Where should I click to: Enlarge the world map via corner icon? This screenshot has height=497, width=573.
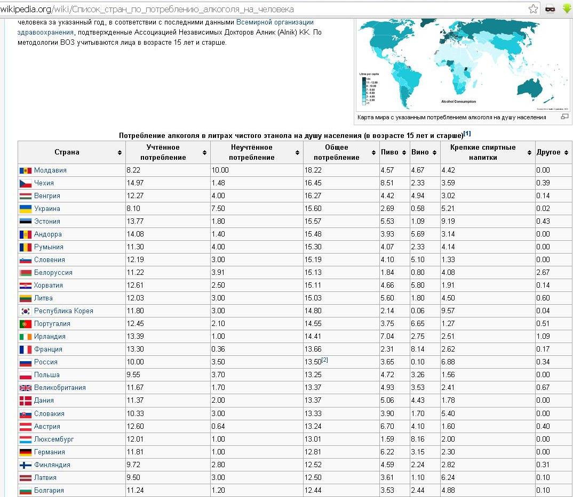[x=564, y=117]
